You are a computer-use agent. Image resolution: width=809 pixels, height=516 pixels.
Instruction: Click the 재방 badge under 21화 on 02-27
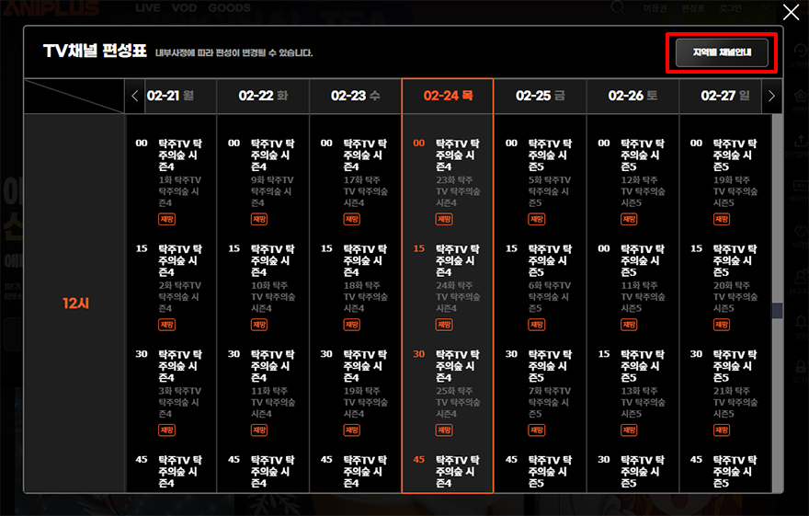tap(722, 430)
